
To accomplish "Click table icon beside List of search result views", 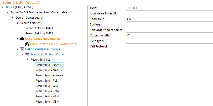I will 22,49.
